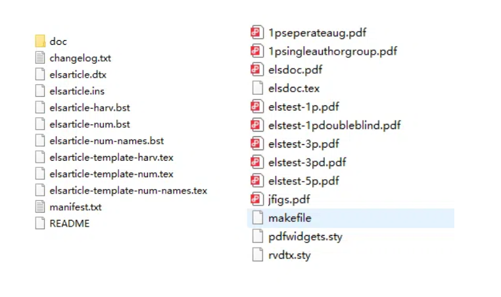
Task: Click the PDF icon for elstest-5p.pdf
Action: click(256, 180)
